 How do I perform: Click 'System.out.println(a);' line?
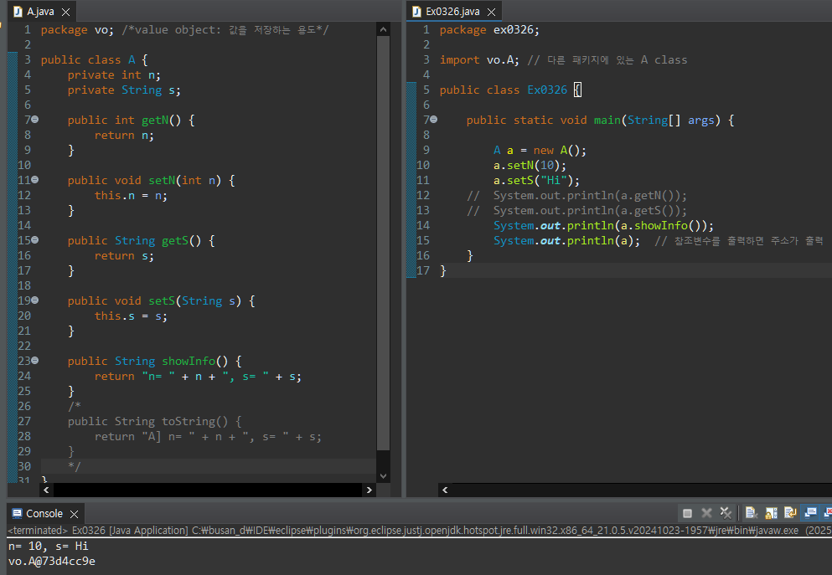coord(566,240)
